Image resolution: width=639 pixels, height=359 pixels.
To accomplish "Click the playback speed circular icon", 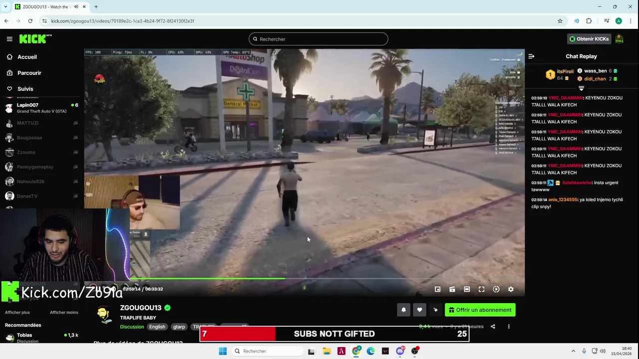I will [496, 289].
